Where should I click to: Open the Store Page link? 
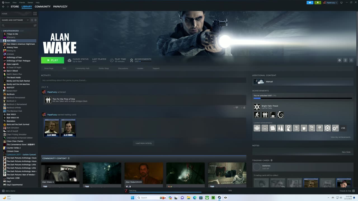click(49, 68)
